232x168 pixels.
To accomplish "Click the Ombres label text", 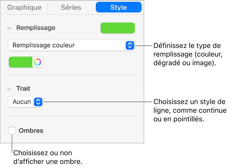I will [31, 131].
